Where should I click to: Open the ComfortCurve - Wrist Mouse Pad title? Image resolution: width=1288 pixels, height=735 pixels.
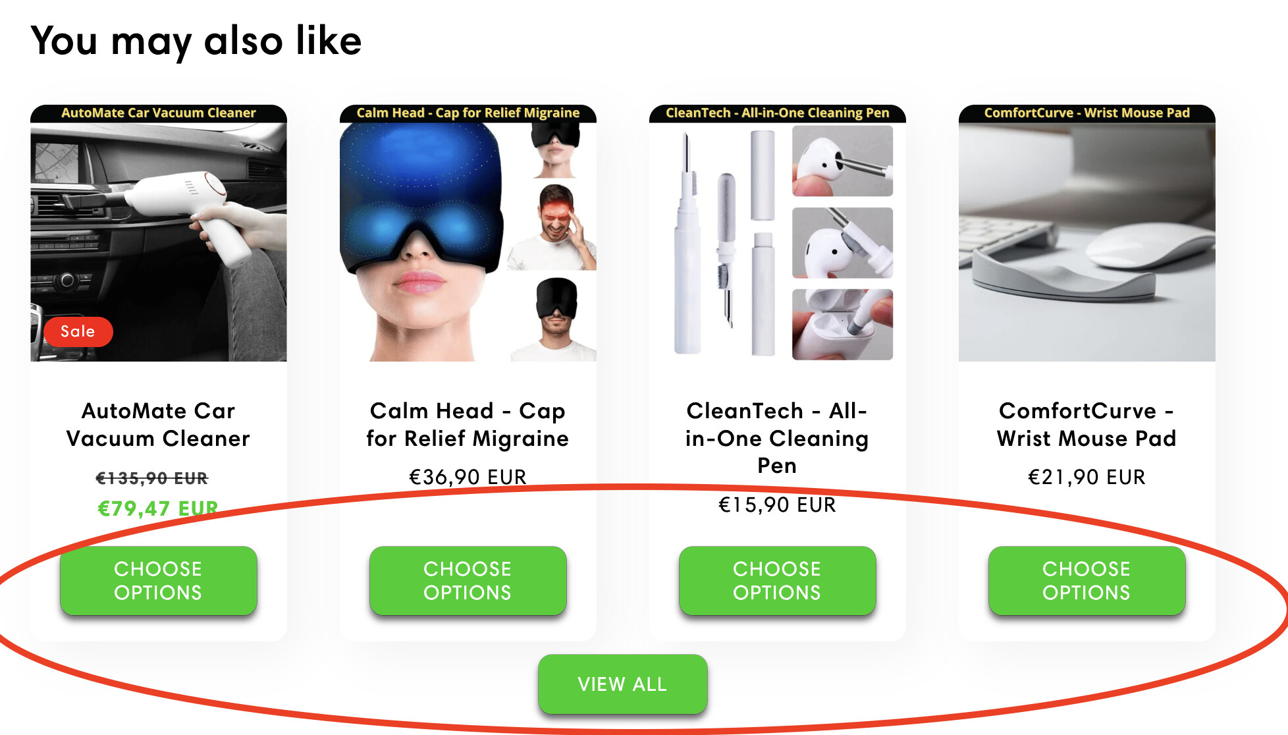click(1087, 425)
